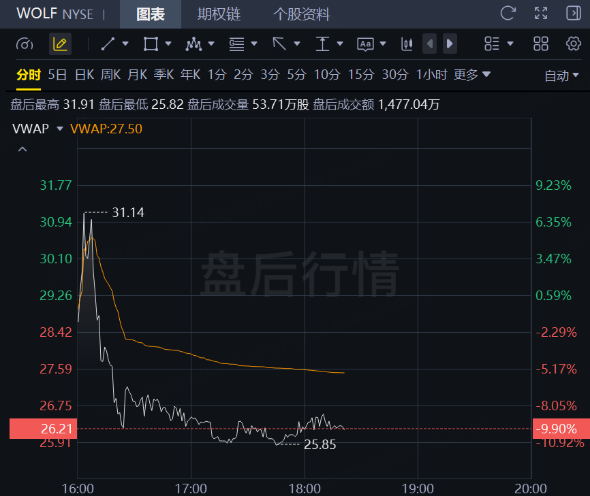This screenshot has height=496, width=590.
Task: Choose the 3分 interval
Action: click(x=270, y=74)
